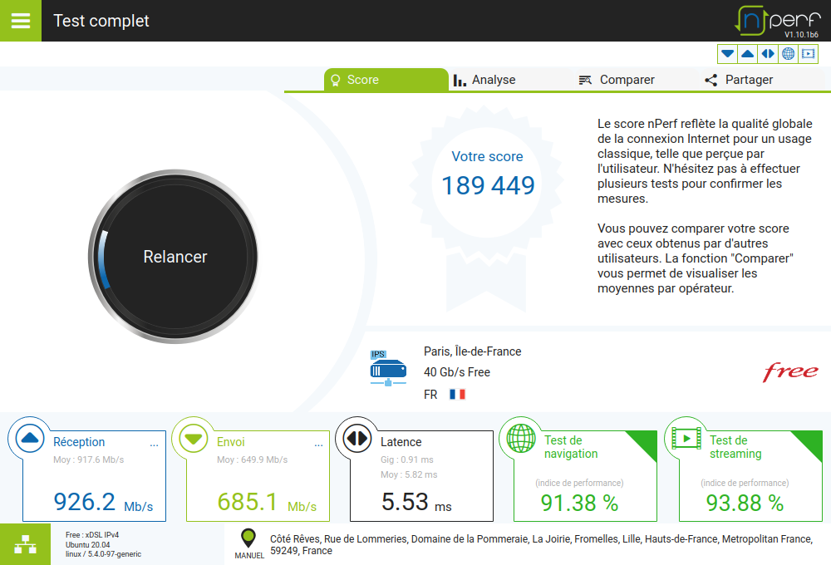The height and width of the screenshot is (565, 831).
Task: Click the Réception up-arrow circle icon
Action: point(30,439)
